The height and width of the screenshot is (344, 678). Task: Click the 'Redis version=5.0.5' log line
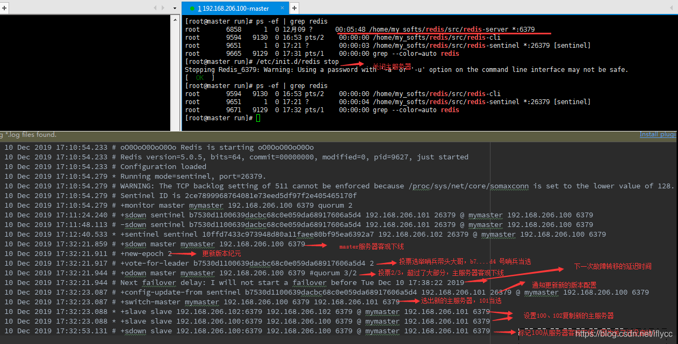tap(236, 157)
